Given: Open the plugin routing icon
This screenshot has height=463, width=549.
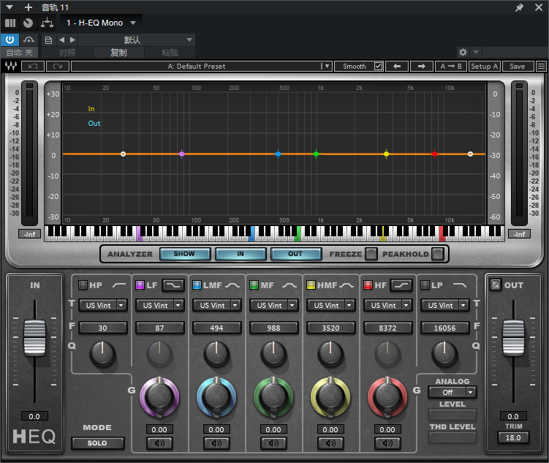Looking at the screenshot, I should coord(47,23).
